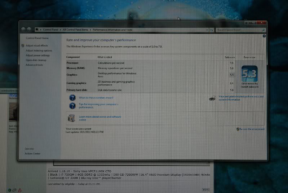
Task: Click the question icon beside 'Tips for improving'
Action: point(72,106)
